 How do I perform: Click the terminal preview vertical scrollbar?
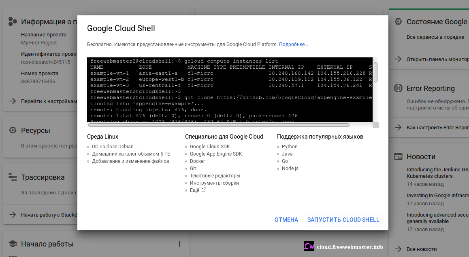point(376,72)
